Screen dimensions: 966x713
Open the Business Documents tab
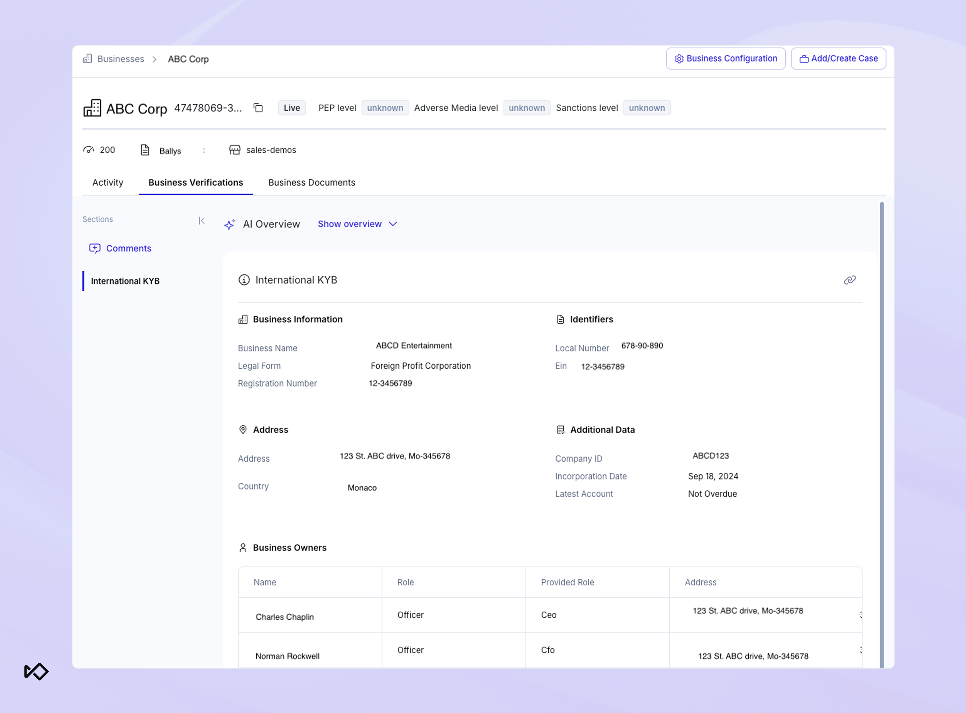click(311, 183)
